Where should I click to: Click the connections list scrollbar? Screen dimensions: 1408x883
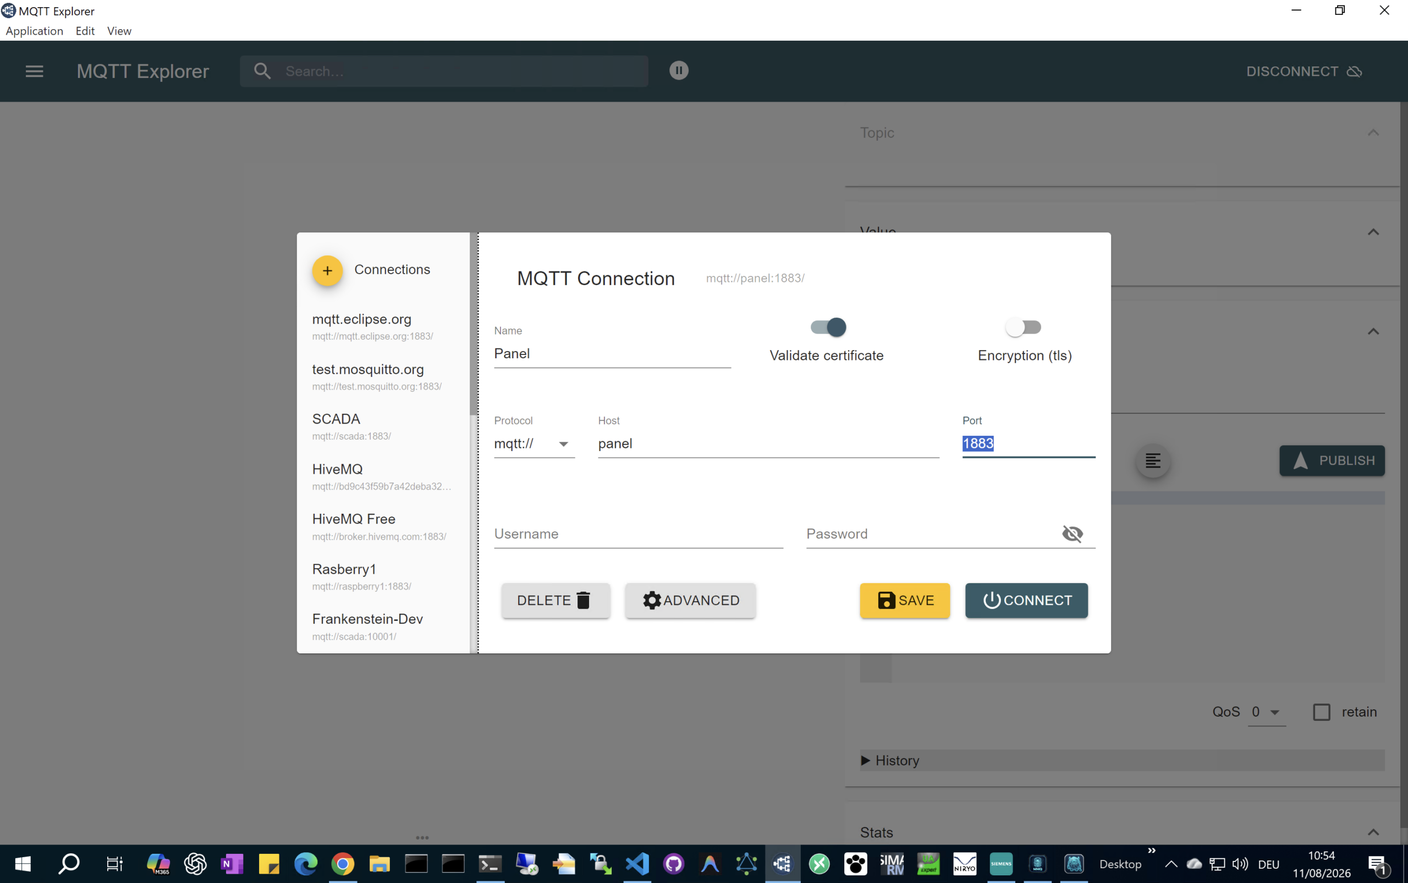473,324
